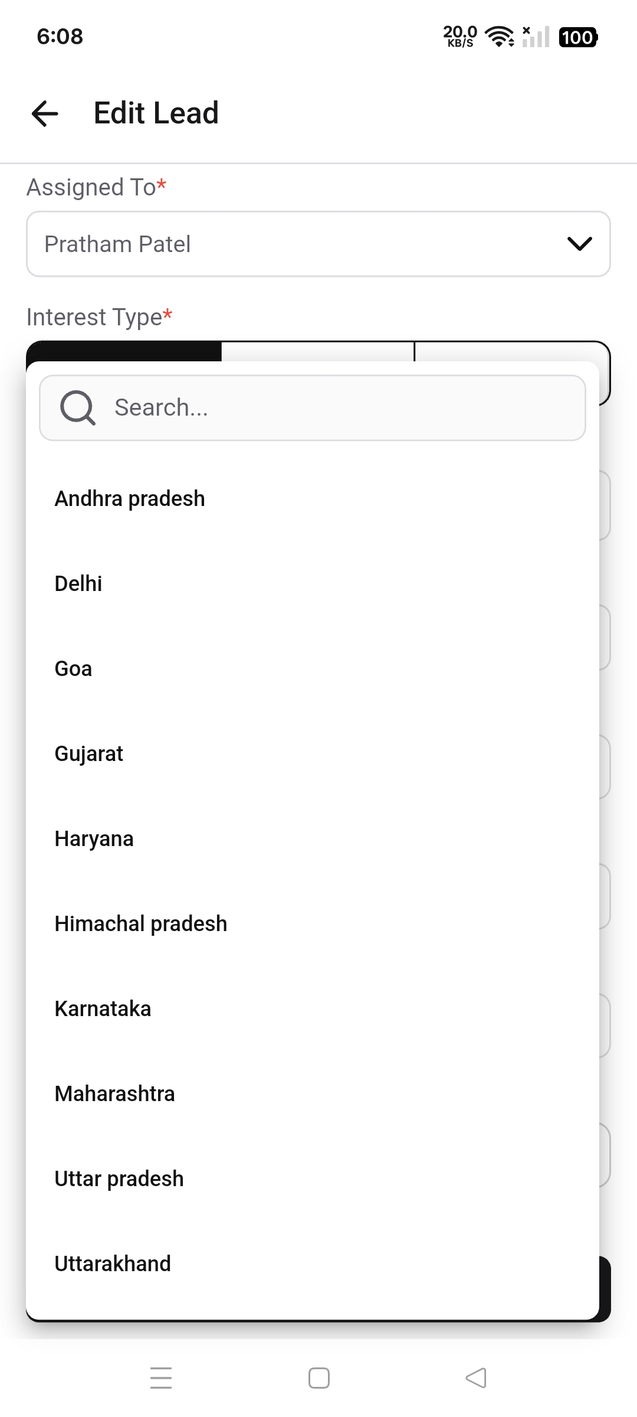Expand the Assigned To dropdown chevron

[x=579, y=244]
